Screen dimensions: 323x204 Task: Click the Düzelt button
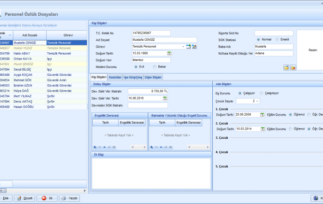[25, 198]
